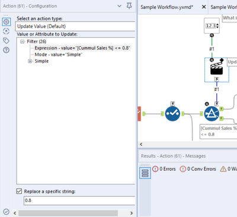Open the Configuration gear tab
The height and width of the screenshot is (217, 237).
(x=7, y=22)
